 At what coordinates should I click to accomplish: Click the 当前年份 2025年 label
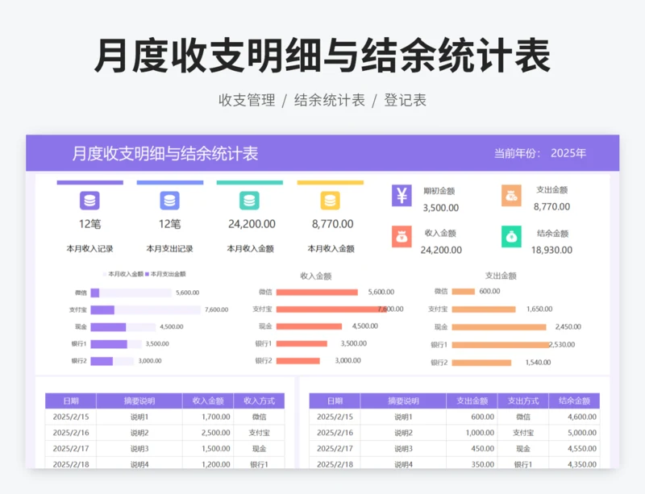click(539, 153)
